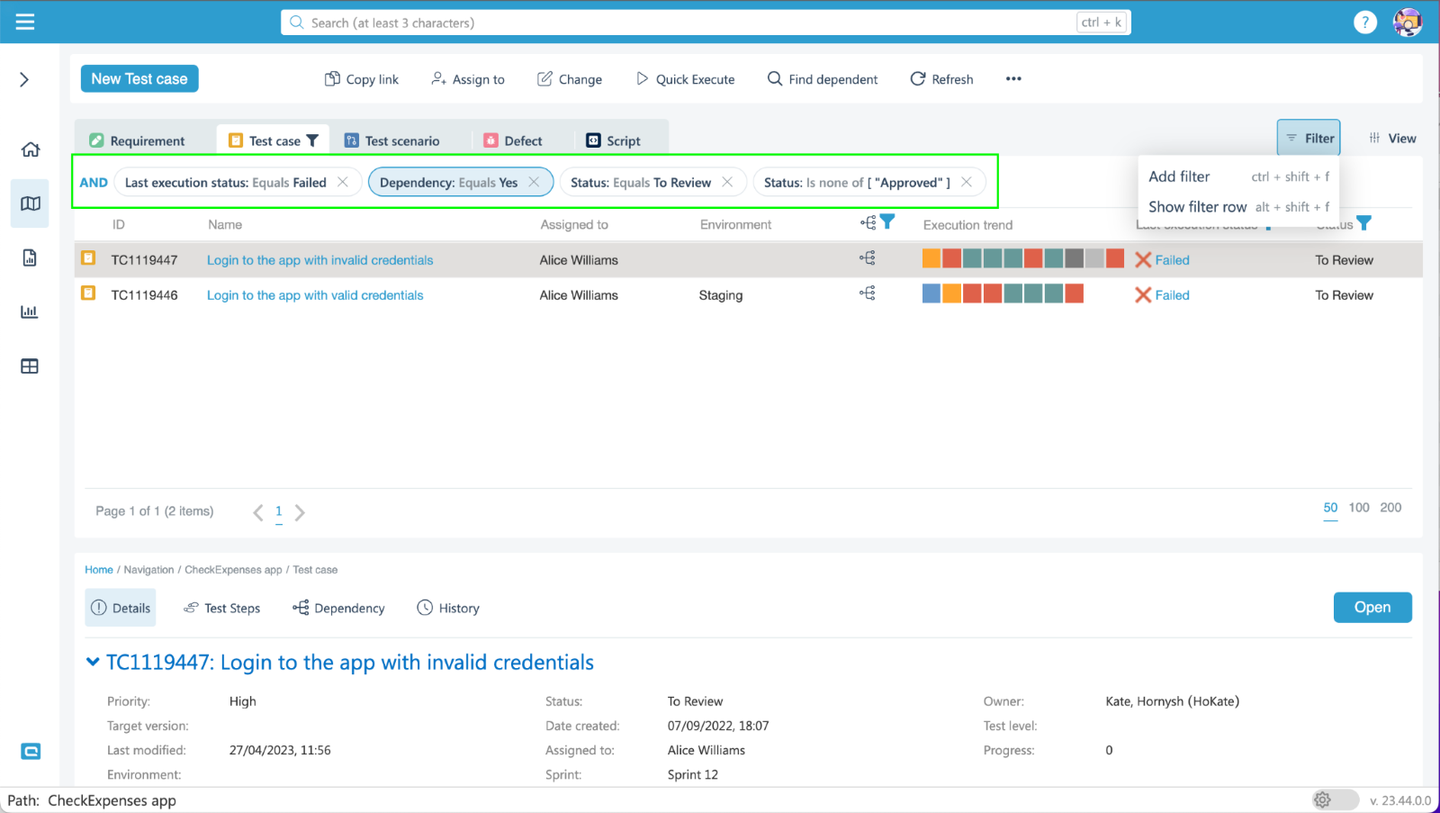The width and height of the screenshot is (1440, 813).
Task: Click the dependency icon for TC1119446
Action: tap(867, 294)
